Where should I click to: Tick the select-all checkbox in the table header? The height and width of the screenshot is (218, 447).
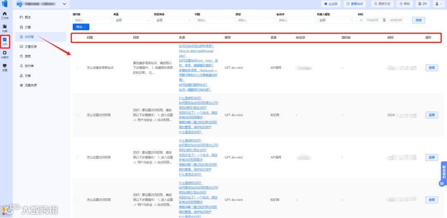click(77, 37)
